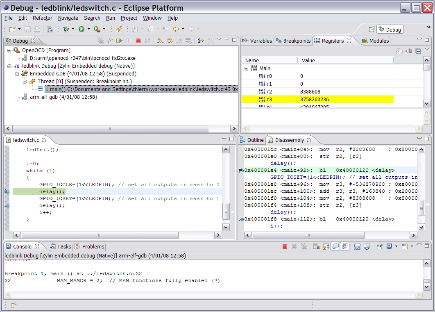Toggle Instruction Stepping Mode icon
The height and width of the screenshot is (312, 435).
tap(201, 41)
